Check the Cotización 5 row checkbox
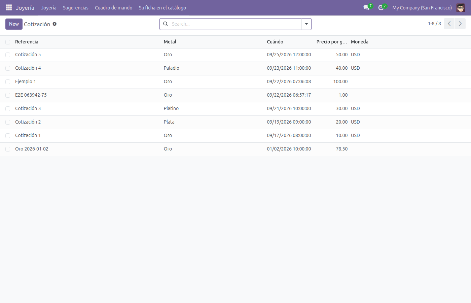 pyautogui.click(x=8, y=55)
